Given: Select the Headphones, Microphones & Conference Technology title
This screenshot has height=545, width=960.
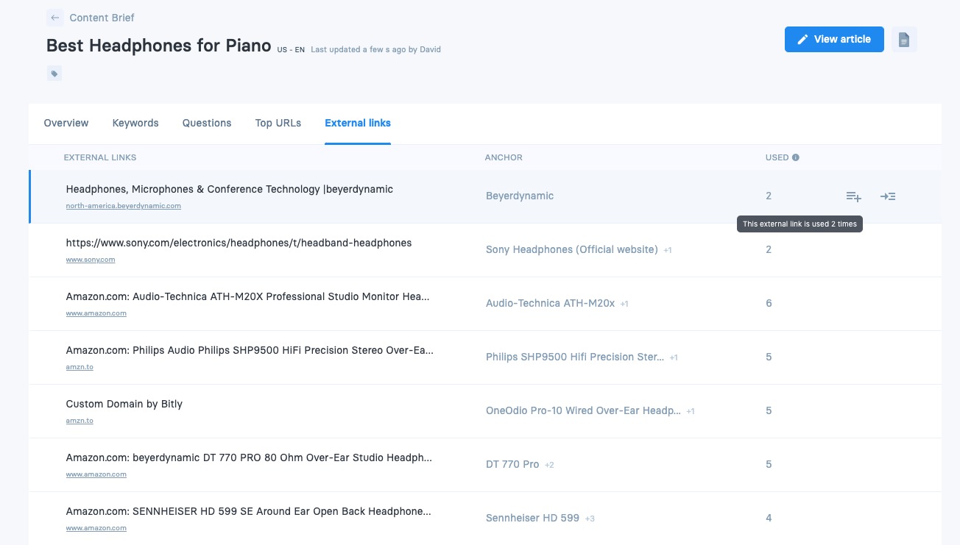Looking at the screenshot, I should coord(230,189).
